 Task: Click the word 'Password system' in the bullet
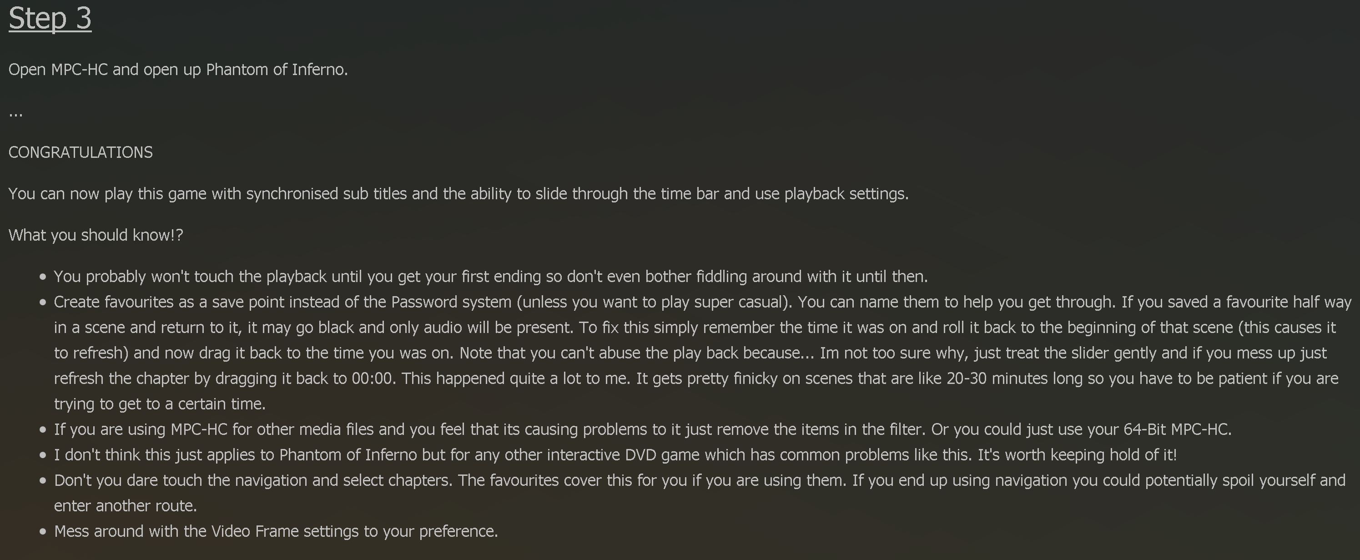click(451, 302)
